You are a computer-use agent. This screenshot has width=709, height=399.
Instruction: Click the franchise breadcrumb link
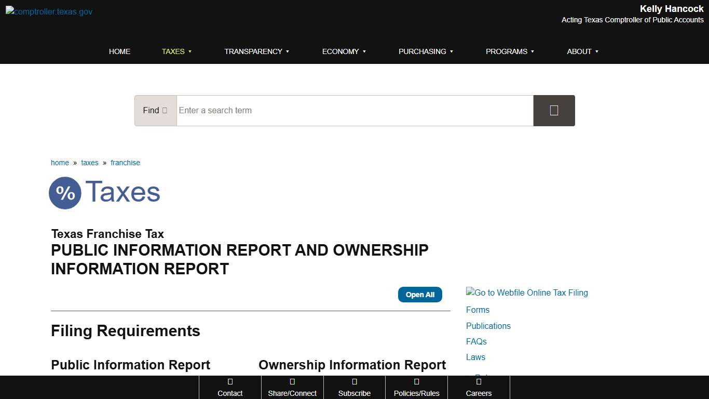pyautogui.click(x=125, y=163)
